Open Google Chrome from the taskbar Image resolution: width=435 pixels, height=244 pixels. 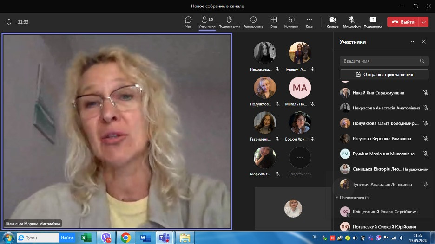coord(125,238)
